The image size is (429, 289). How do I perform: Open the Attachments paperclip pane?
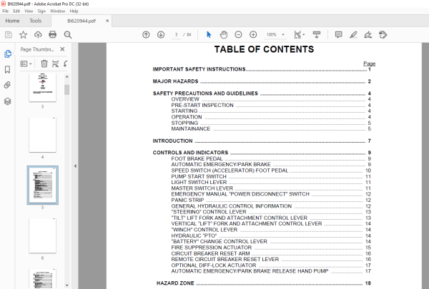coord(8,85)
